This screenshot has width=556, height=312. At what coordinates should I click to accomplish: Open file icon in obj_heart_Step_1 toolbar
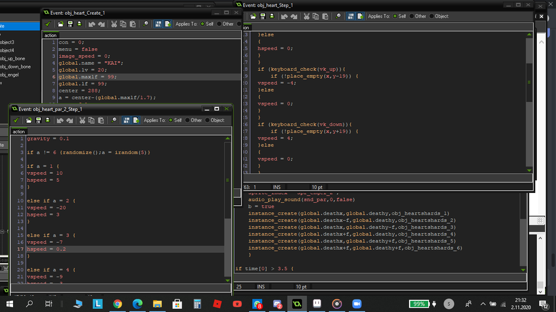[253, 16]
